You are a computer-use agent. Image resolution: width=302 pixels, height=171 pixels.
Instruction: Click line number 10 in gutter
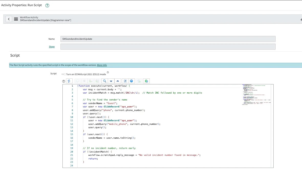coord(72,117)
